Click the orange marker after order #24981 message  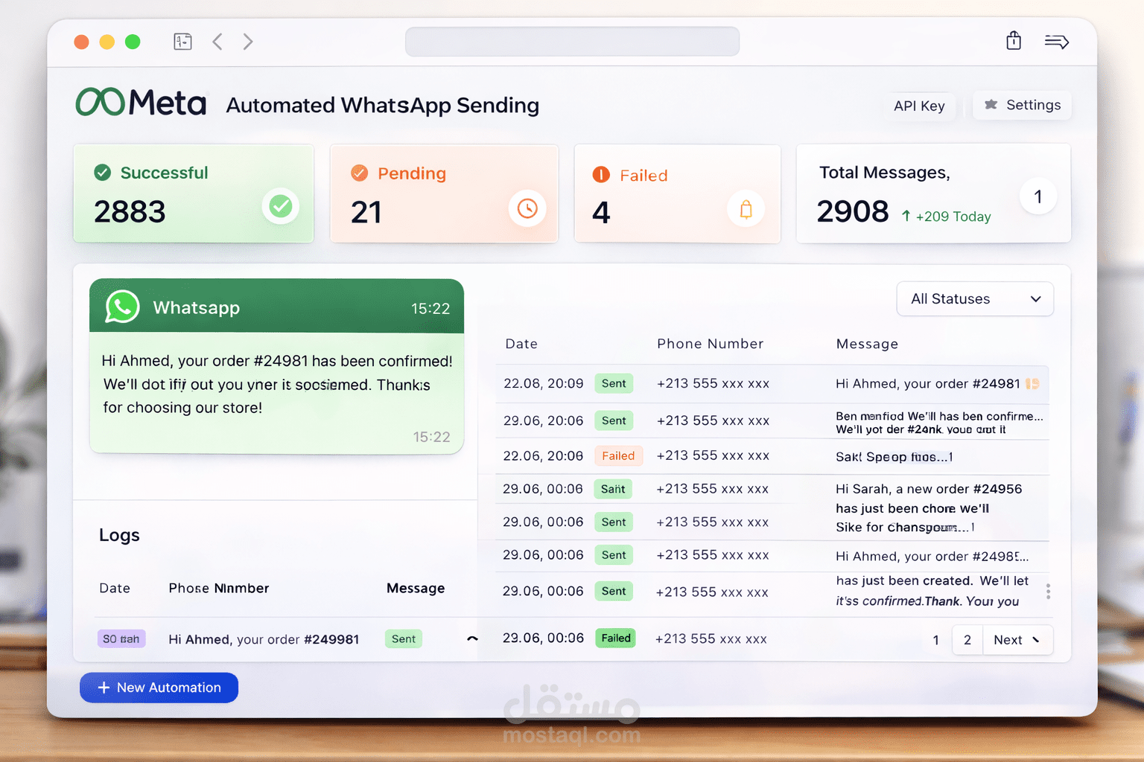click(1032, 384)
